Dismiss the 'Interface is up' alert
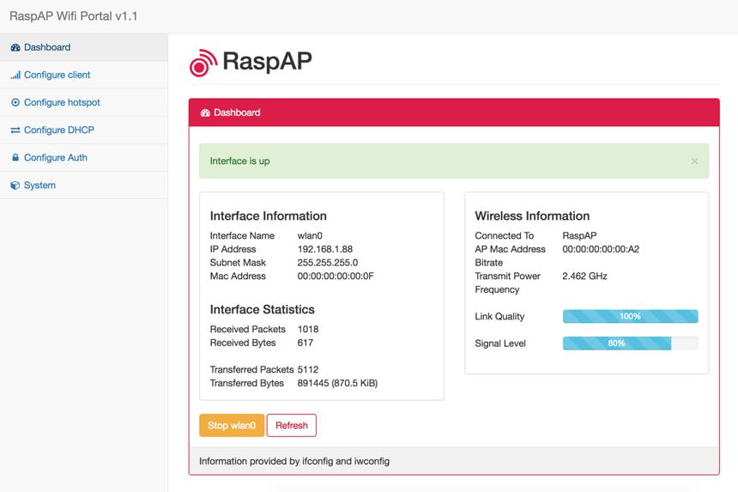 click(694, 161)
